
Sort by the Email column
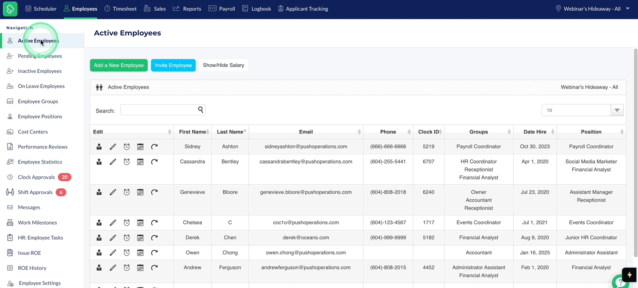pos(306,132)
